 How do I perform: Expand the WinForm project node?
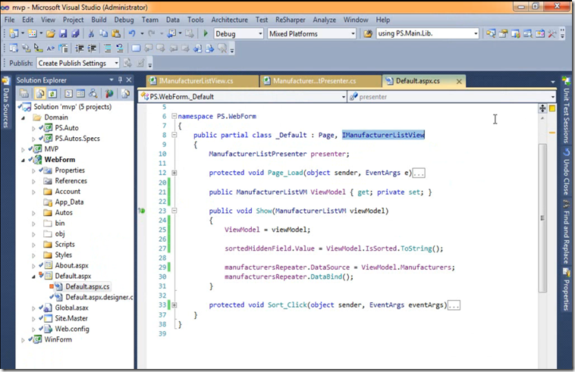point(23,339)
